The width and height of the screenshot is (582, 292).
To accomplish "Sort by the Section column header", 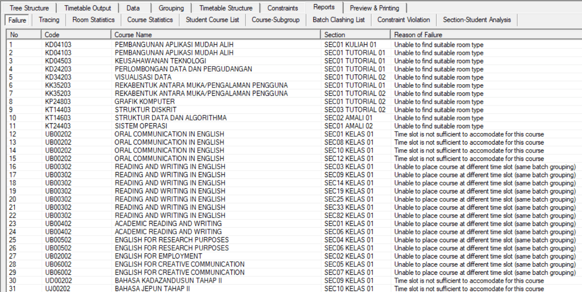I will pyautogui.click(x=356, y=35).
